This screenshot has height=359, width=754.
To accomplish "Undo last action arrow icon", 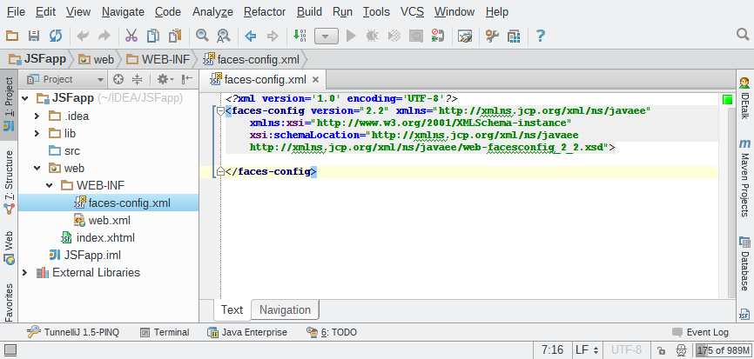I will click(x=84, y=36).
